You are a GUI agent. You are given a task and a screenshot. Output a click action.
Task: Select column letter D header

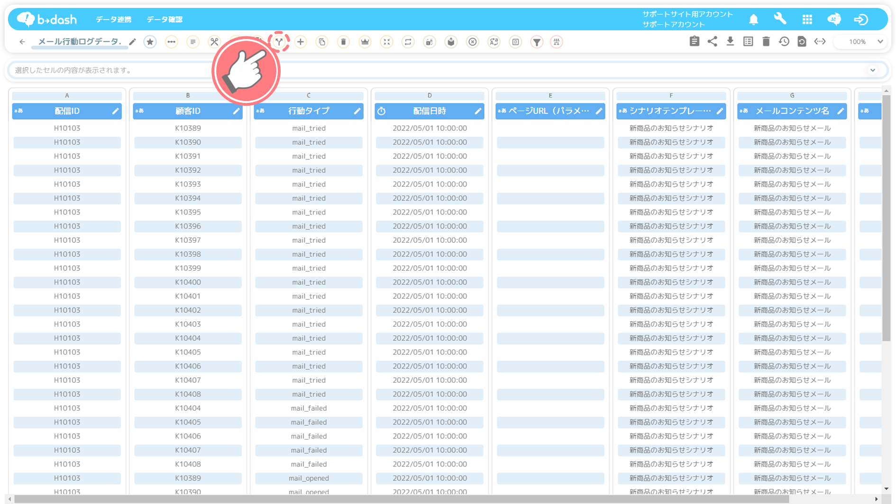pos(430,95)
